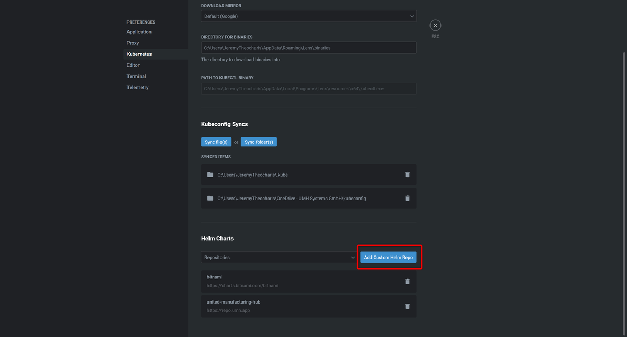The width and height of the screenshot is (627, 337).
Task: Close preferences with the ESC button
Action: click(x=435, y=25)
